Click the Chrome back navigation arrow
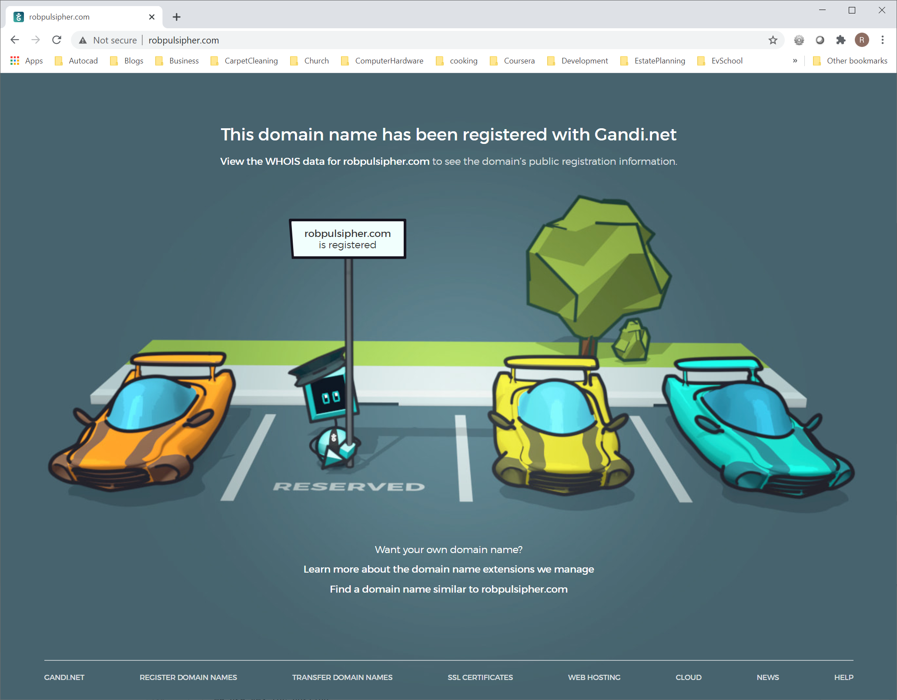Viewport: 897px width, 700px height. click(15, 40)
